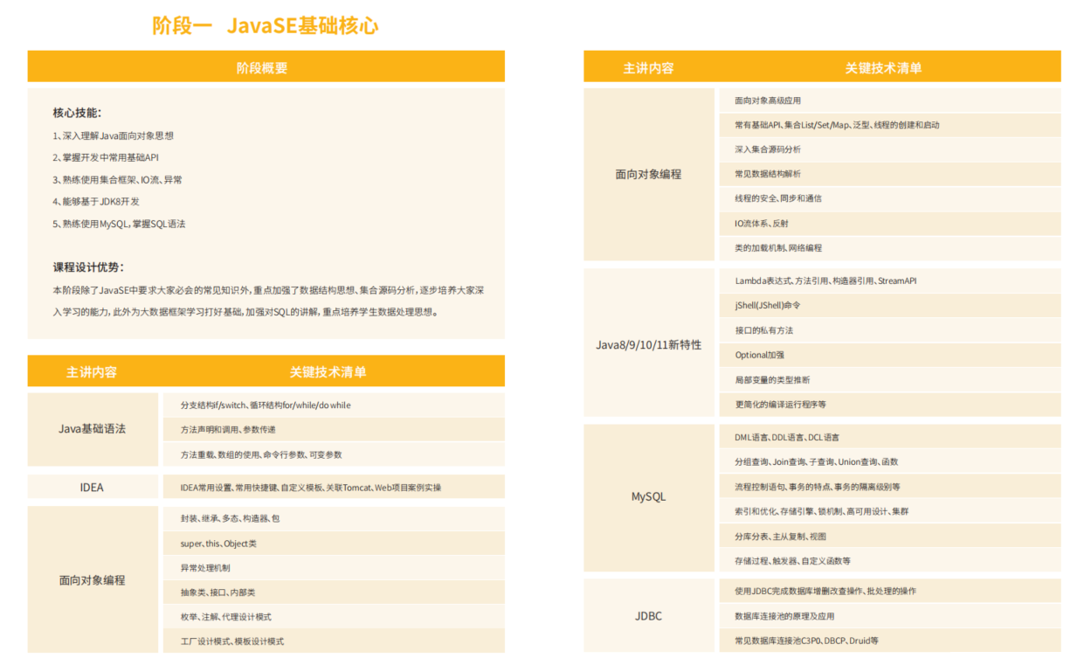Select the 异常处理机制 row
Image resolution: width=1091 pixels, height=672 pixels.
coord(205,568)
